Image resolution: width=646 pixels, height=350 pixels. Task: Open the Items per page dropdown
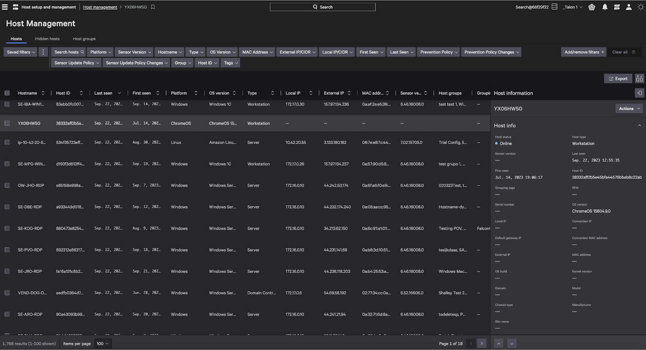coord(103,344)
